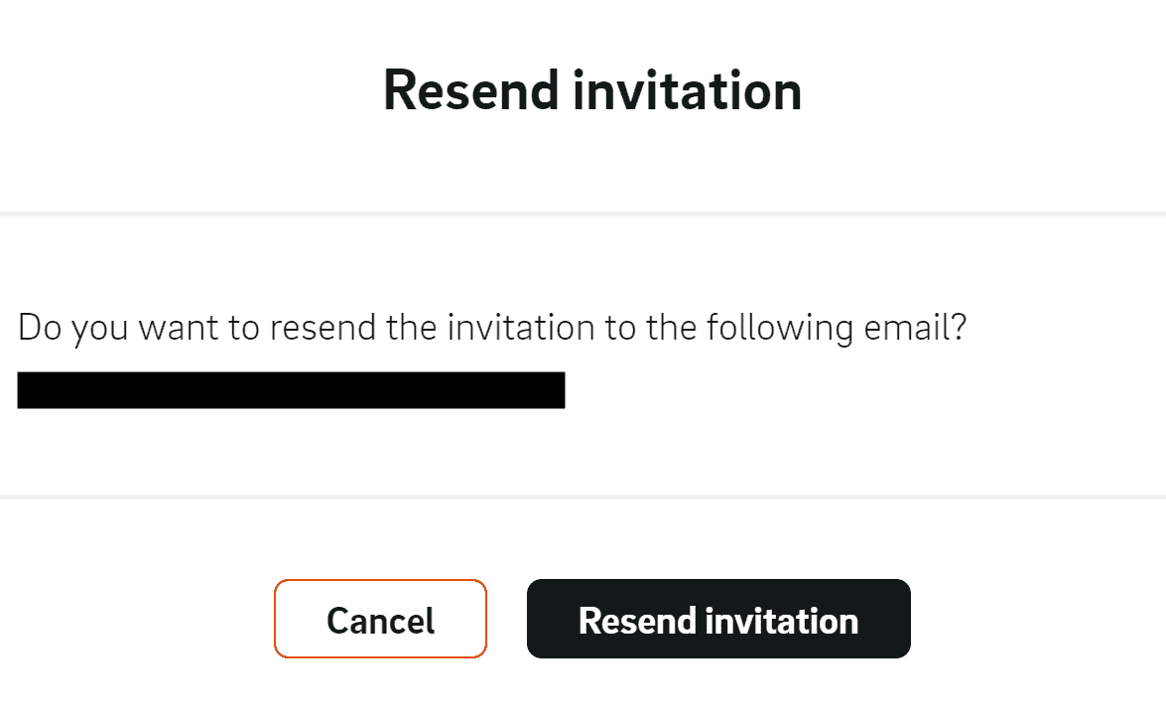The image size is (1166, 720).
Task: Click the divider line below the heading
Action: pyautogui.click(x=583, y=214)
